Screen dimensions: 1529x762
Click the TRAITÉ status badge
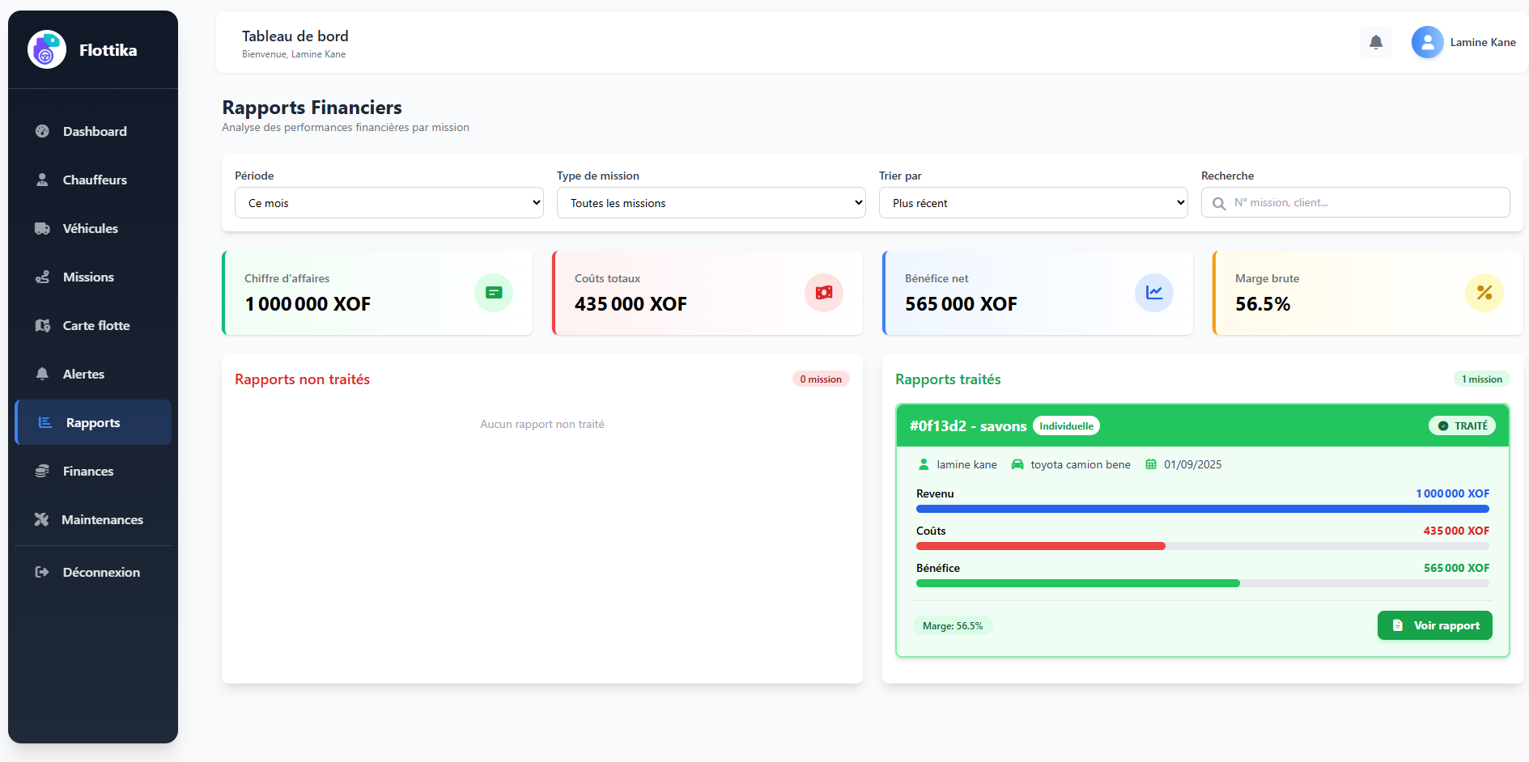tap(1462, 426)
